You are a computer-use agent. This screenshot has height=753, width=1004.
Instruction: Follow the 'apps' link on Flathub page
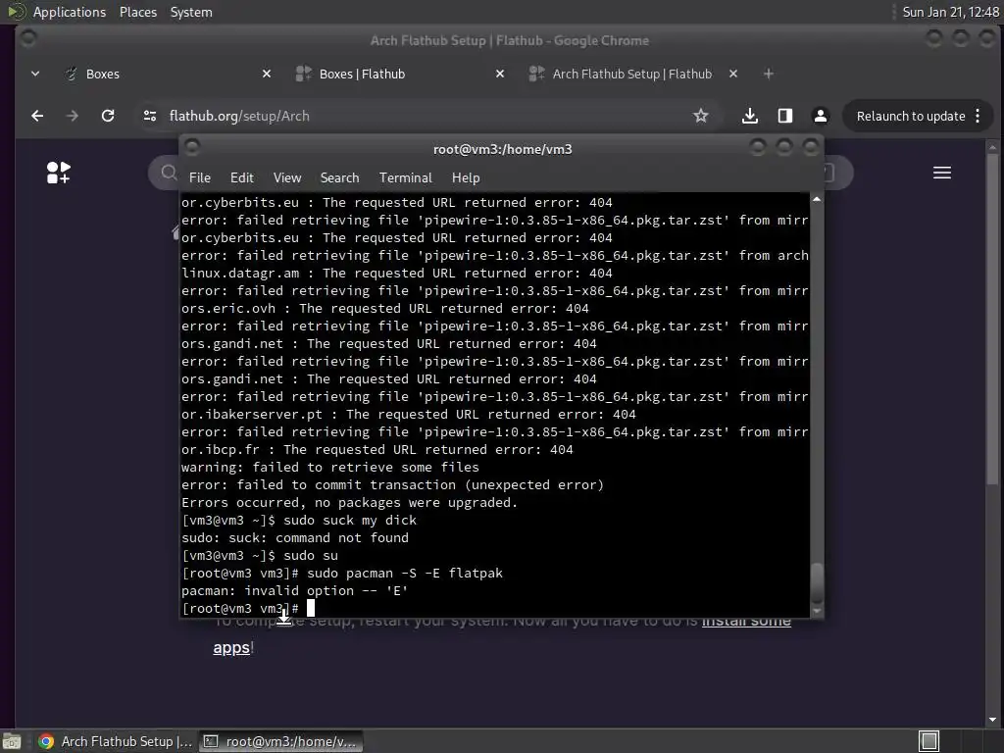(231, 647)
